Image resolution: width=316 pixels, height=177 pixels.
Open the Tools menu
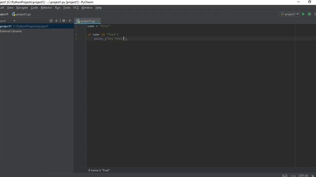(67, 8)
